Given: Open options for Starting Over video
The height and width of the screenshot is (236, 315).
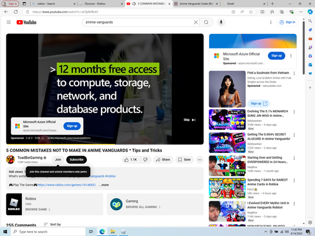Looking at the screenshot, I should click(x=294, y=158).
